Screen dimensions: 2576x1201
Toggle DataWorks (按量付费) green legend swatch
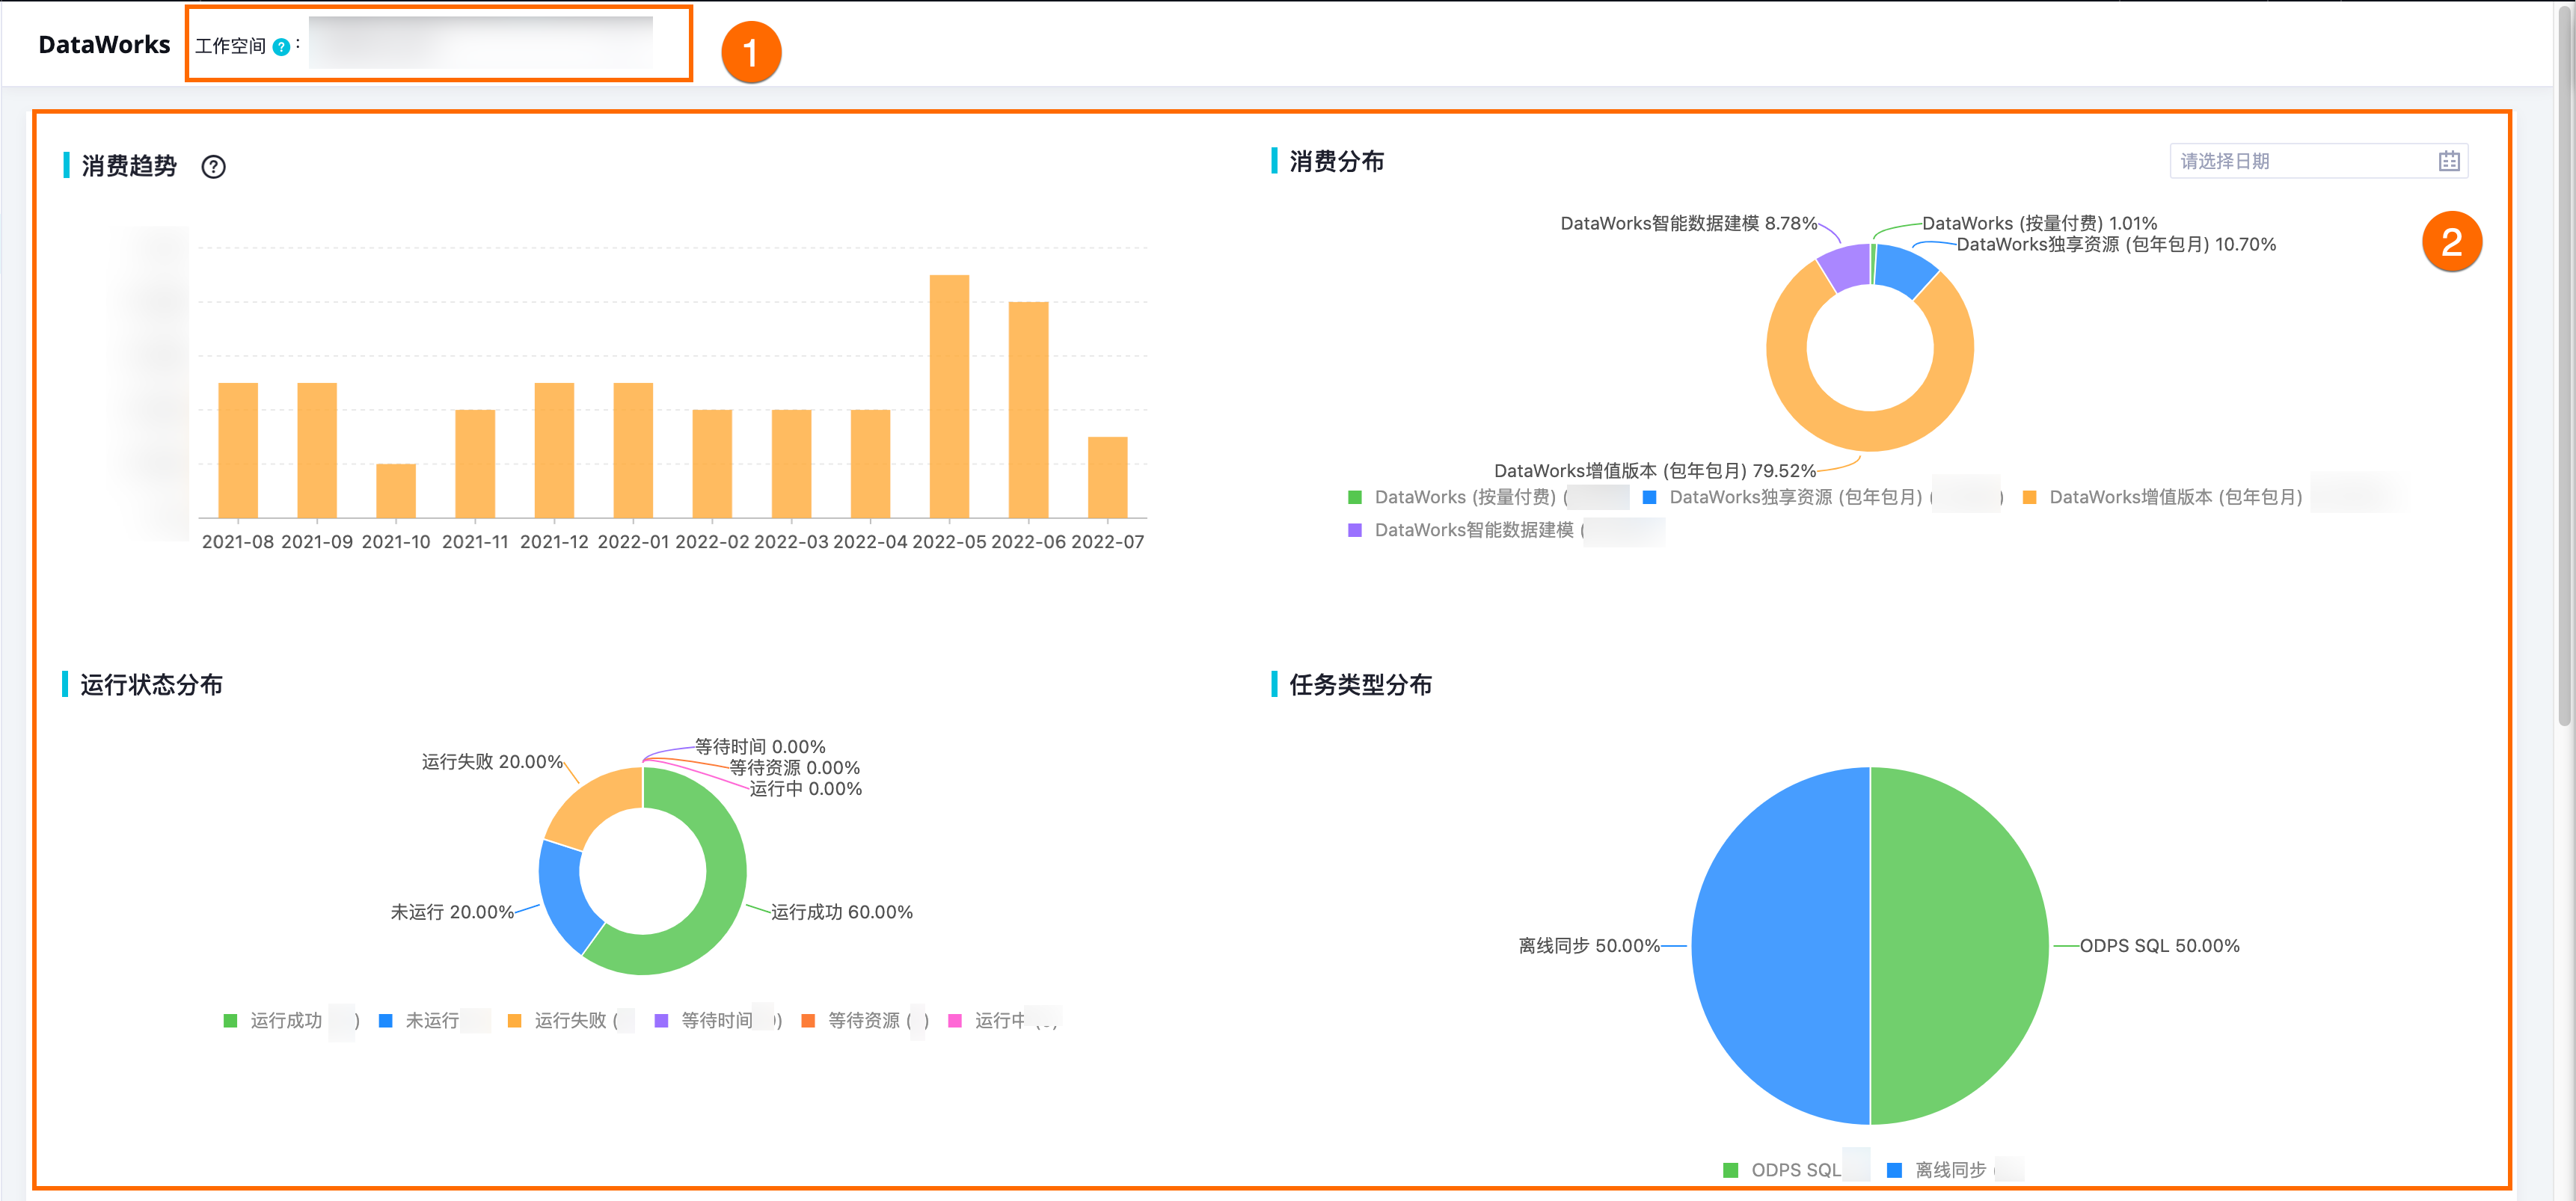click(1355, 497)
